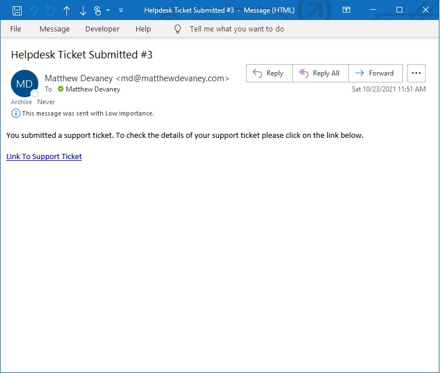Click the Touch/Mouse mode icon
This screenshot has height=373, width=440.
point(97,11)
